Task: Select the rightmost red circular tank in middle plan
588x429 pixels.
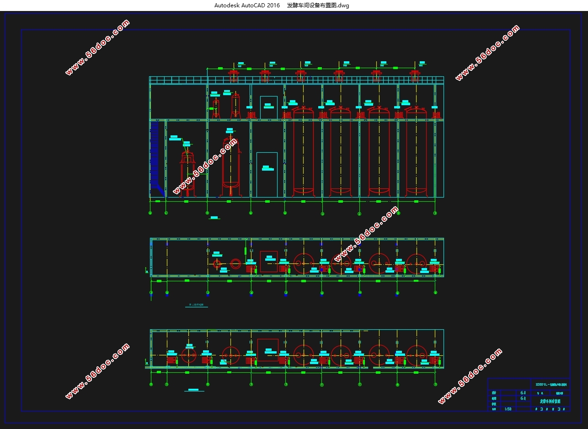Action: (417, 264)
